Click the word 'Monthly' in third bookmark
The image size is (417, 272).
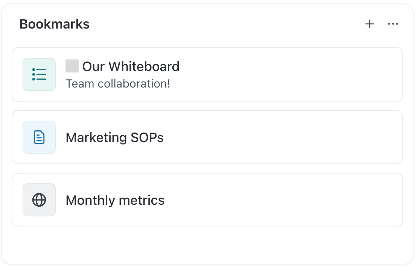(90, 200)
